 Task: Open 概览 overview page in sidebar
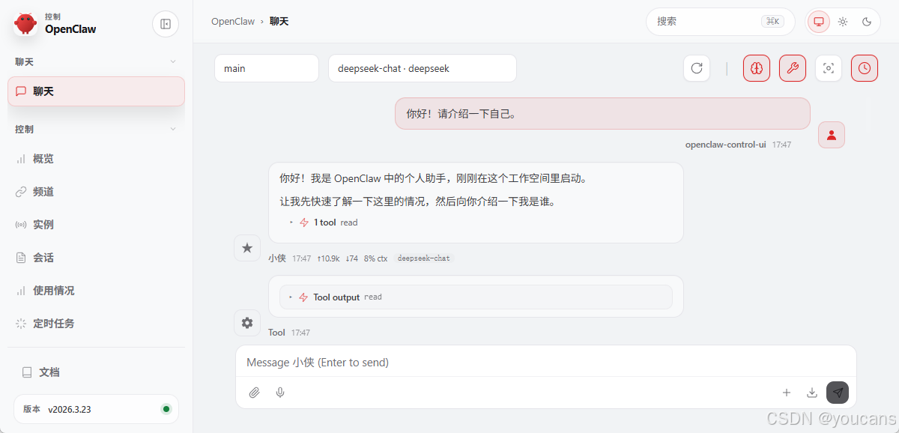pos(96,159)
